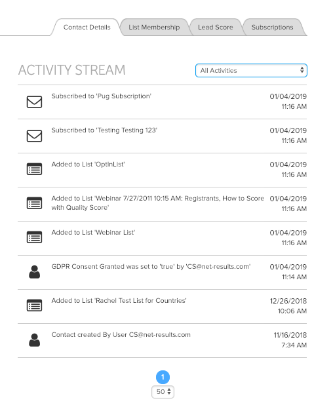Select the GDPR Consent Granted activity text
The height and width of the screenshot is (411, 333).
[151, 267]
